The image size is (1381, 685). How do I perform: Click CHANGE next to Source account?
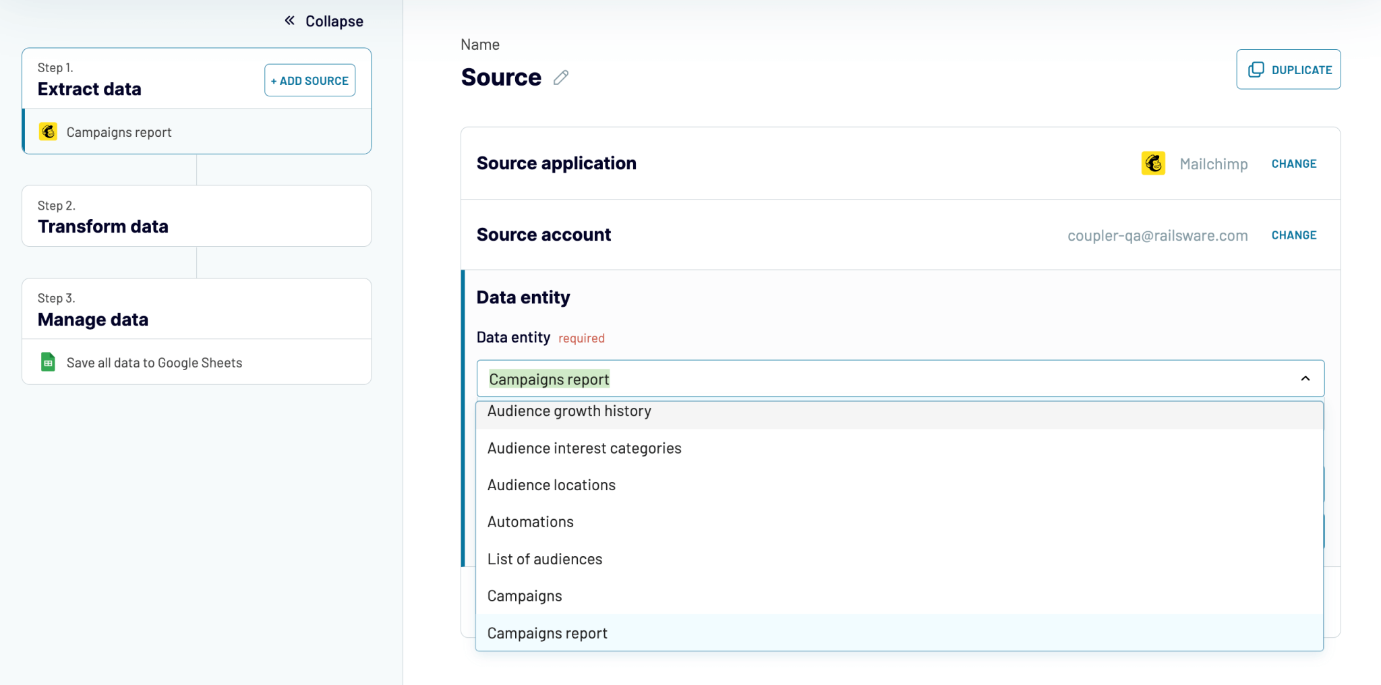click(x=1293, y=235)
